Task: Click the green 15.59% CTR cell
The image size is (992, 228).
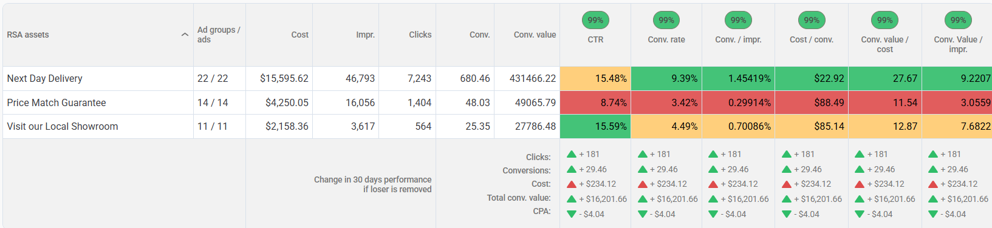Action: point(595,126)
